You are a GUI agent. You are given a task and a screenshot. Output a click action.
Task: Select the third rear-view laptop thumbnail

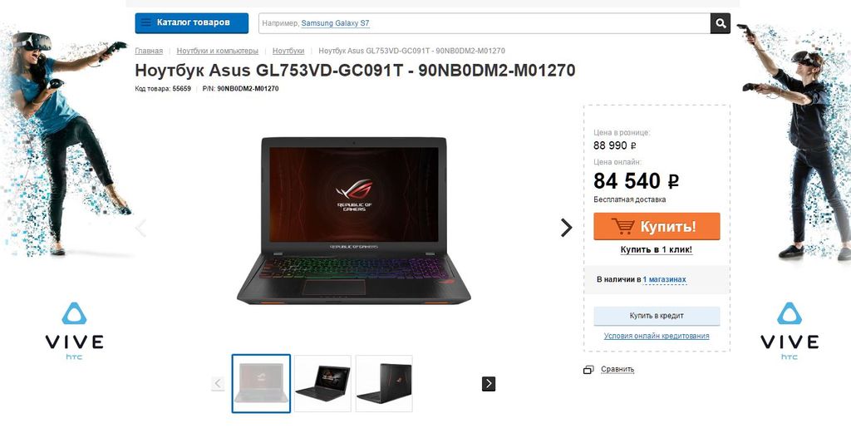[x=384, y=384]
